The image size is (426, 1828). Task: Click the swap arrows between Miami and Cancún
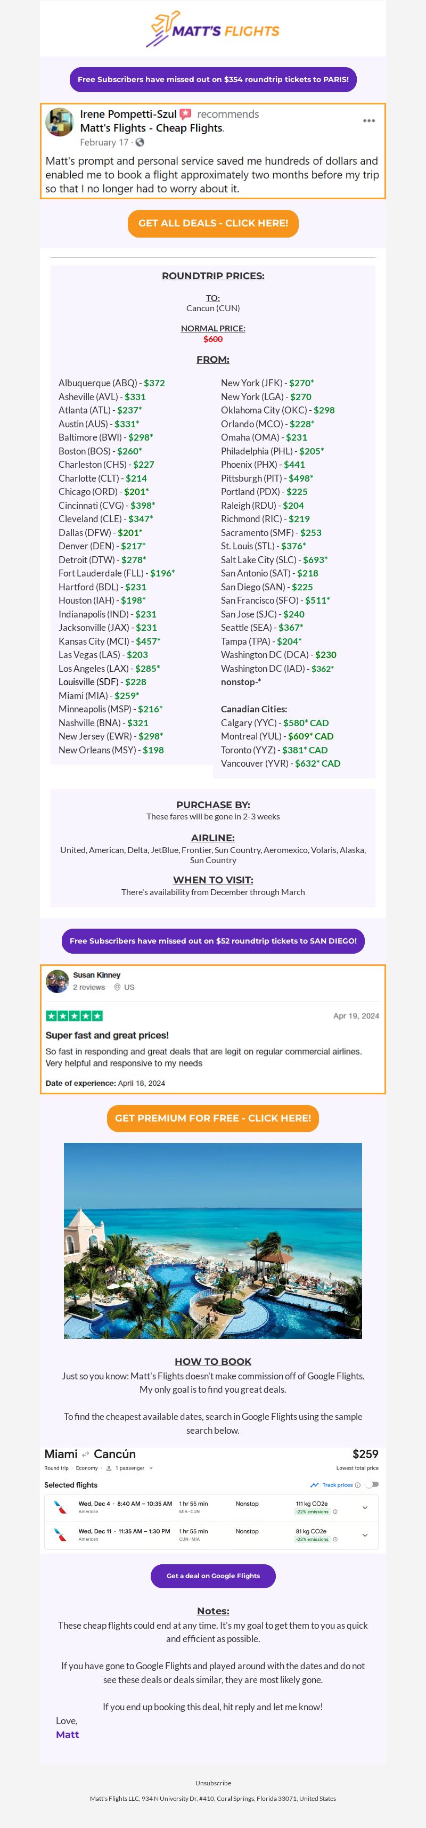(86, 1454)
